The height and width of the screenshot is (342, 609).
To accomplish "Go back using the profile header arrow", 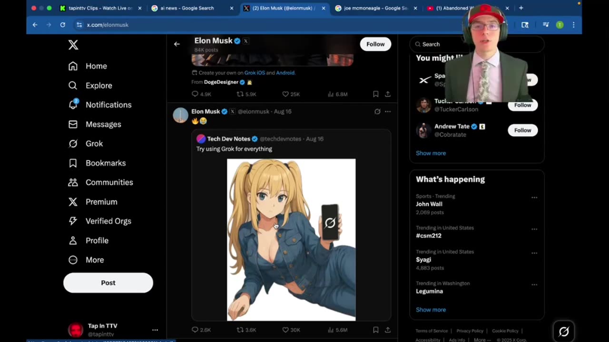I will click(x=177, y=44).
